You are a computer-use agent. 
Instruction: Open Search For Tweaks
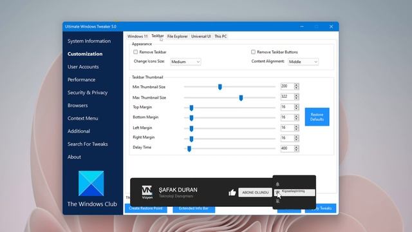[x=88, y=144]
